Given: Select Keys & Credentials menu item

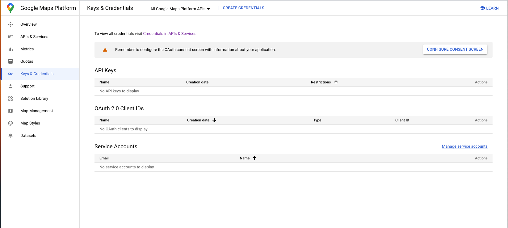Looking at the screenshot, I should (x=40, y=74).
